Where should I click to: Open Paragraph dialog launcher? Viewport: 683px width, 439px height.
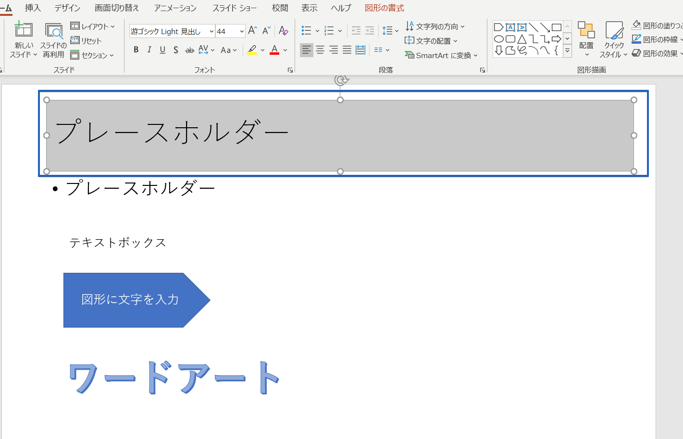click(x=482, y=70)
